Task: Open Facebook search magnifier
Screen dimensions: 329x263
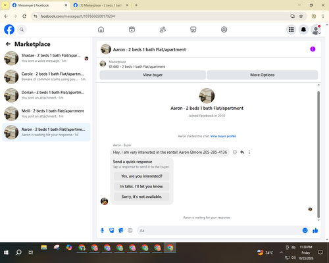Action: 22,30
